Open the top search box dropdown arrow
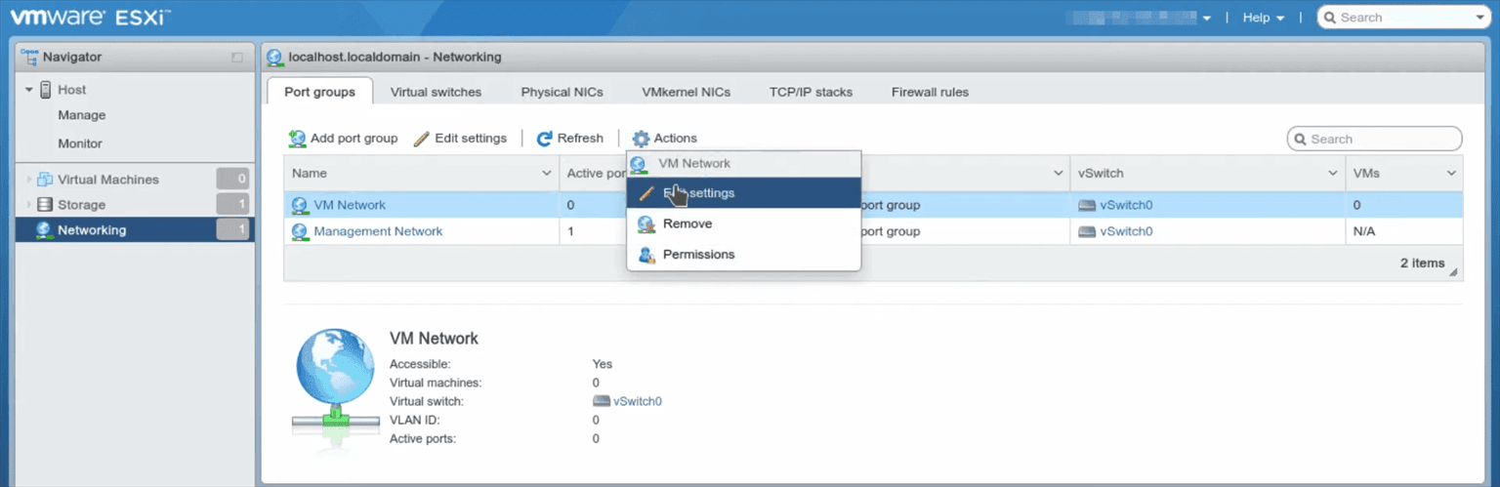This screenshot has width=1500, height=487. pyautogui.click(x=1479, y=19)
